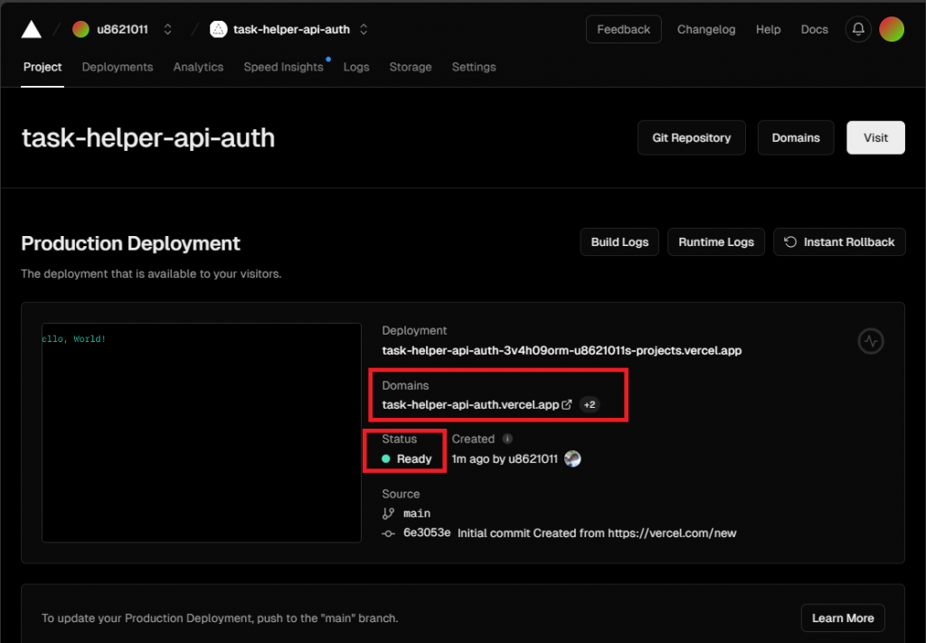Image resolution: width=926 pixels, height=643 pixels.
Task: Open commit 6e3053e
Action: click(x=427, y=533)
